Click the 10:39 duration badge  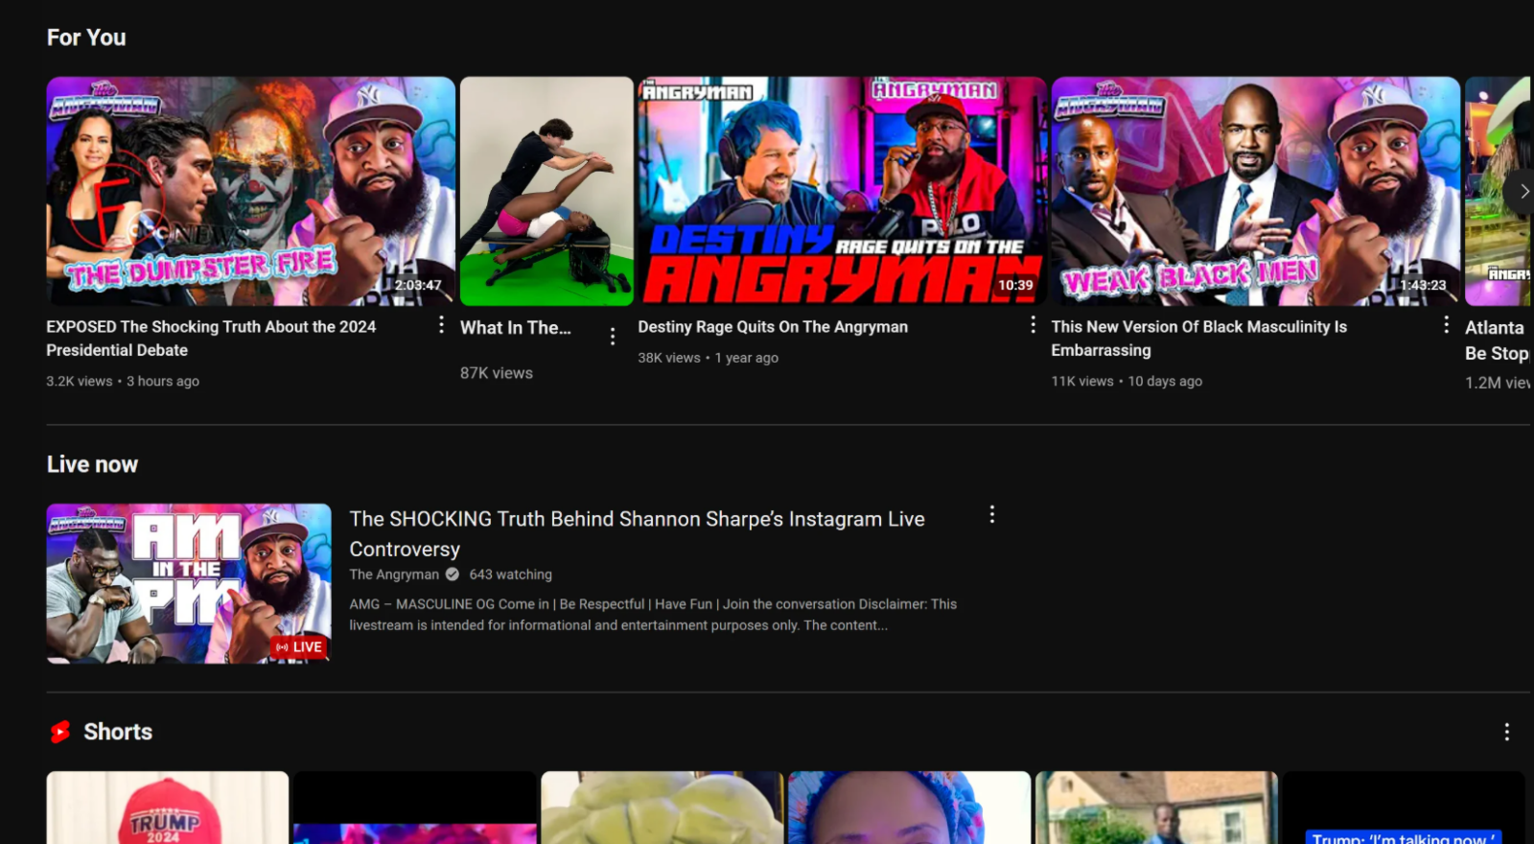point(1015,285)
